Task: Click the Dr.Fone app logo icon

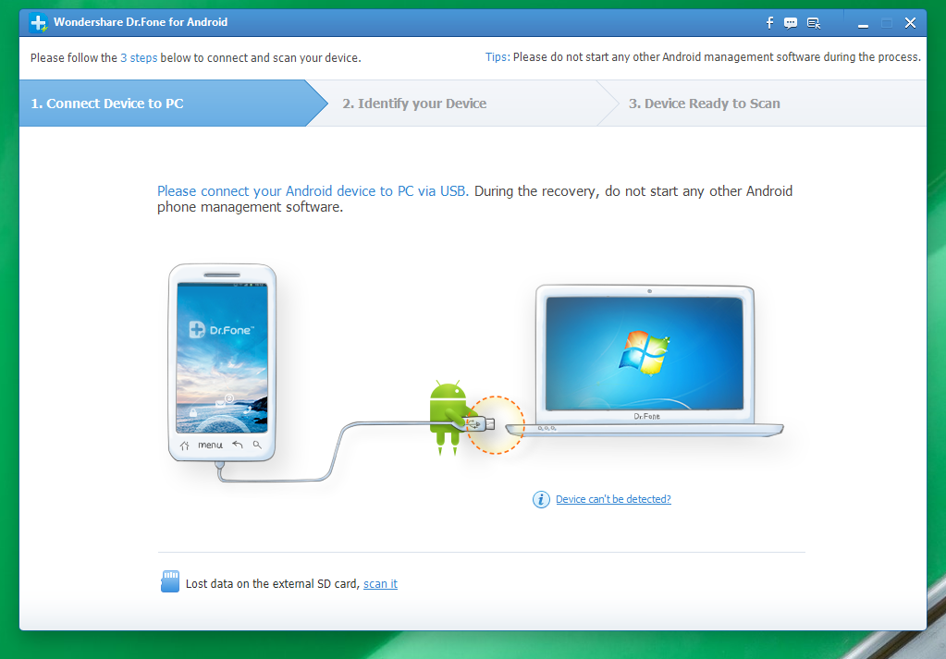Action: coord(39,23)
